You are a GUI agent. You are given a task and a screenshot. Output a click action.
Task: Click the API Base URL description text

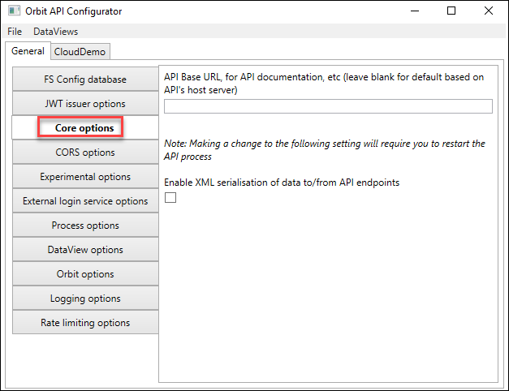pyautogui.click(x=324, y=84)
